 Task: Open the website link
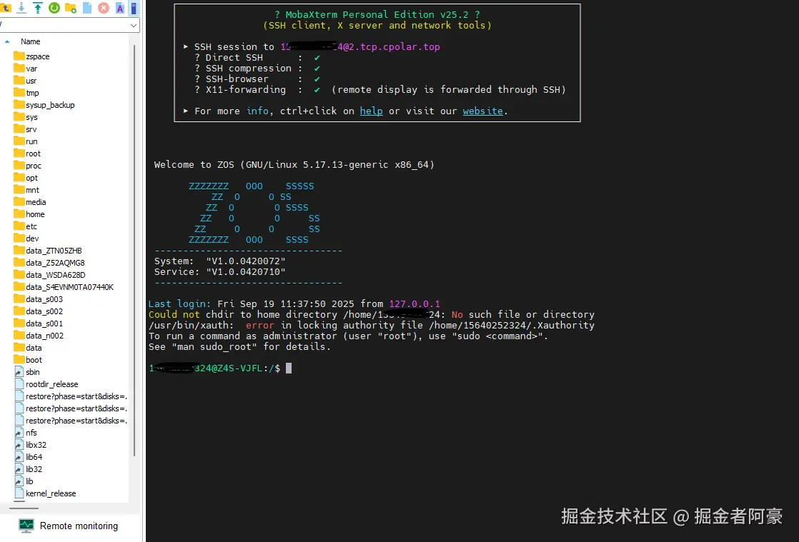482,111
